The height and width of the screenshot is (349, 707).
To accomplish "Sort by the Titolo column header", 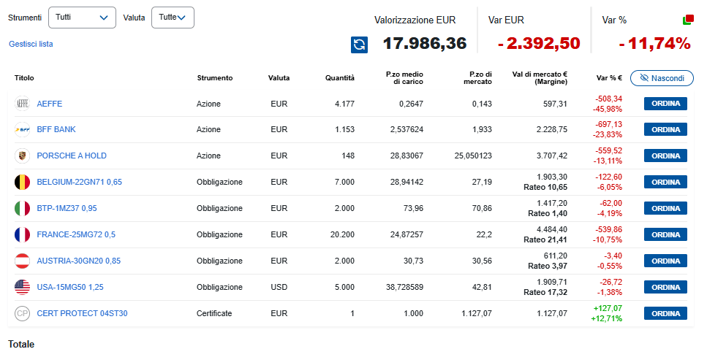I will tap(24, 78).
